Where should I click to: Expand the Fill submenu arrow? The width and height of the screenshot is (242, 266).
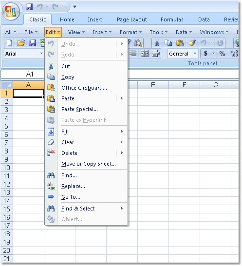click(122, 132)
